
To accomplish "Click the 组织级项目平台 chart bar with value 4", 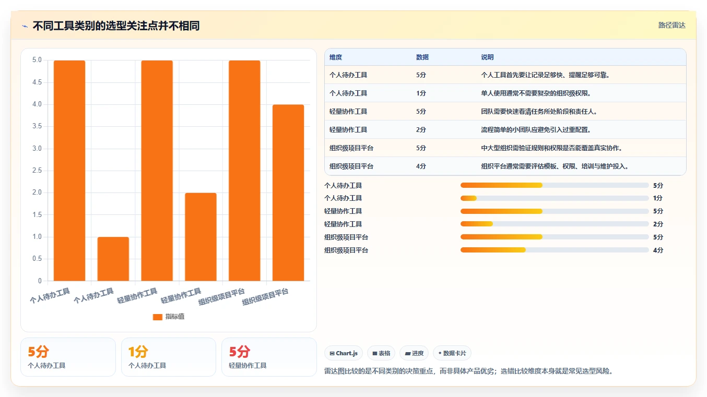I will point(288,193).
